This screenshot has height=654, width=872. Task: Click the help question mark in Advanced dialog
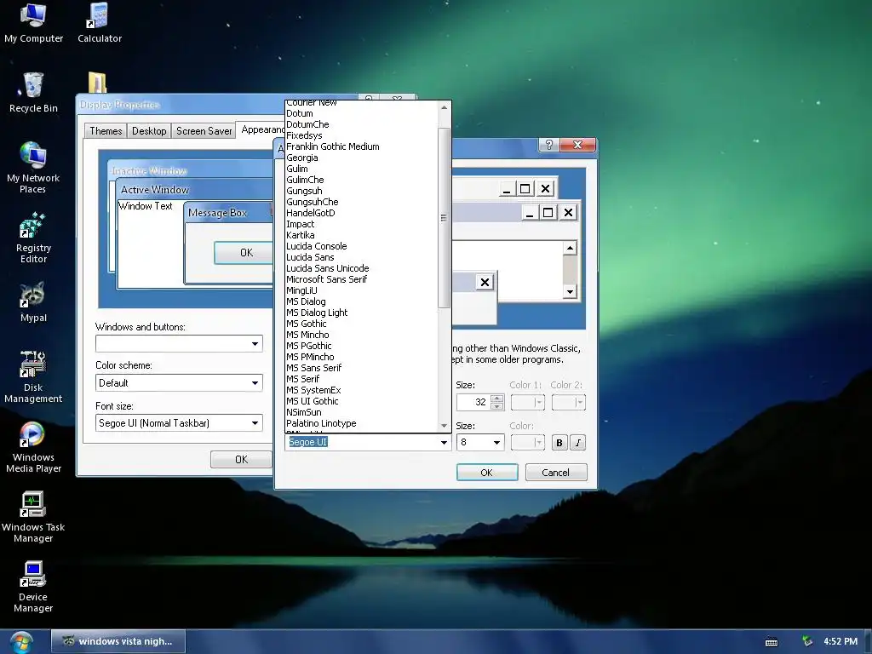pos(549,145)
